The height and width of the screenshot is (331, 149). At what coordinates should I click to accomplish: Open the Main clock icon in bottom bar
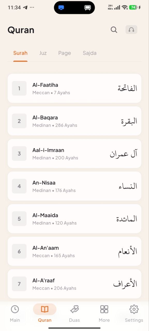coord(15,309)
